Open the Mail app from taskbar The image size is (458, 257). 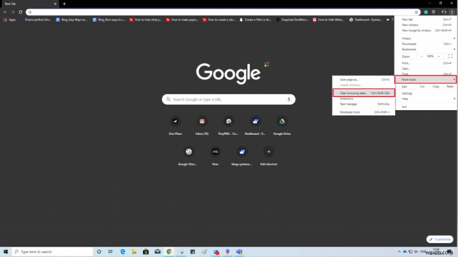click(x=157, y=251)
